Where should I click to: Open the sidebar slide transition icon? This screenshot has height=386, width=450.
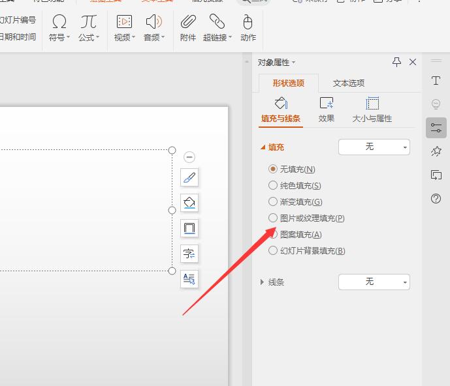pyautogui.click(x=436, y=175)
